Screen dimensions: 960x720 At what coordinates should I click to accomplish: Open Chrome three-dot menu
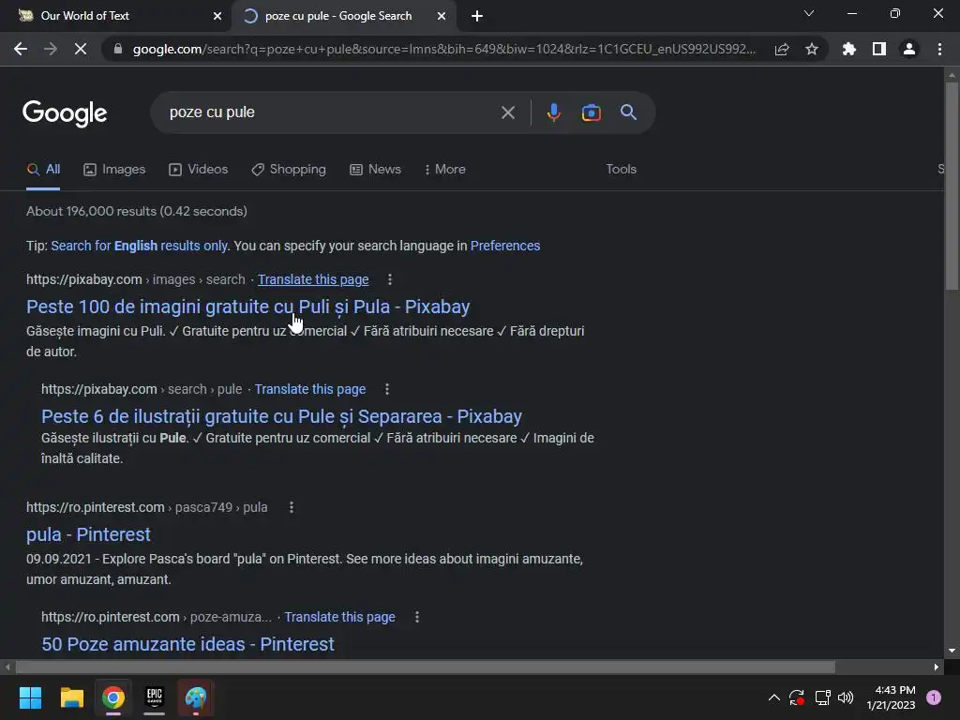939,49
